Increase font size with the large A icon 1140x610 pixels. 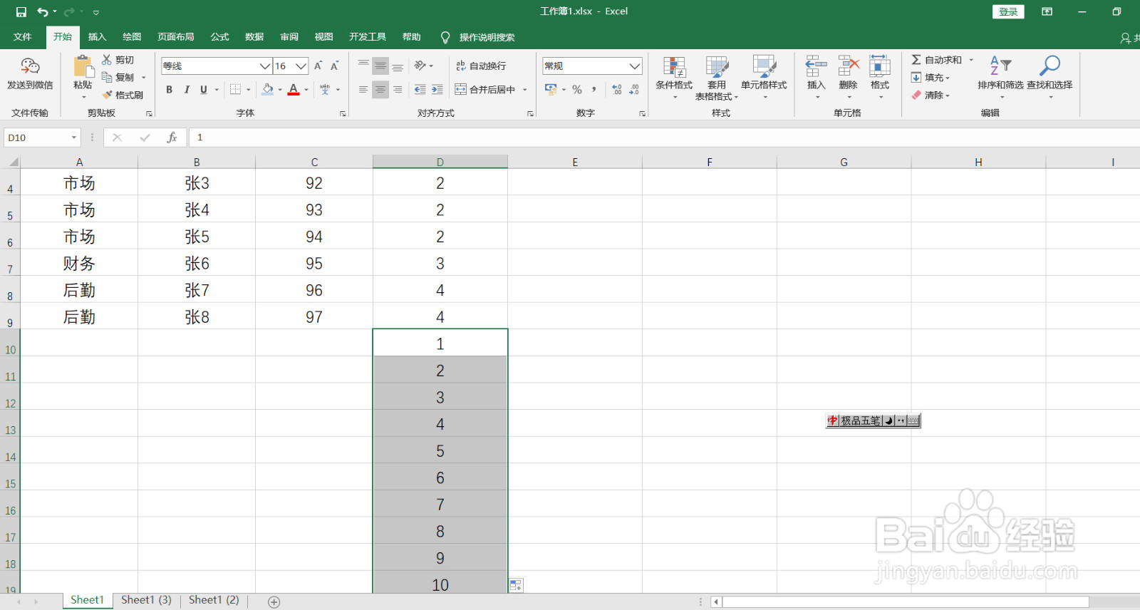pos(318,66)
